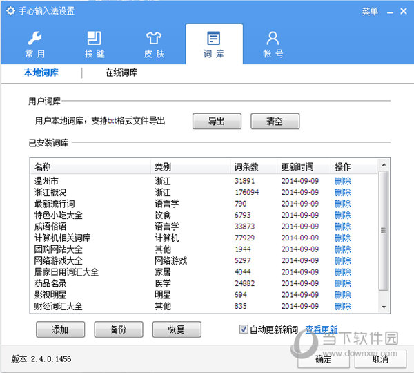Switch to 本地词库 sub-tab

[41, 73]
